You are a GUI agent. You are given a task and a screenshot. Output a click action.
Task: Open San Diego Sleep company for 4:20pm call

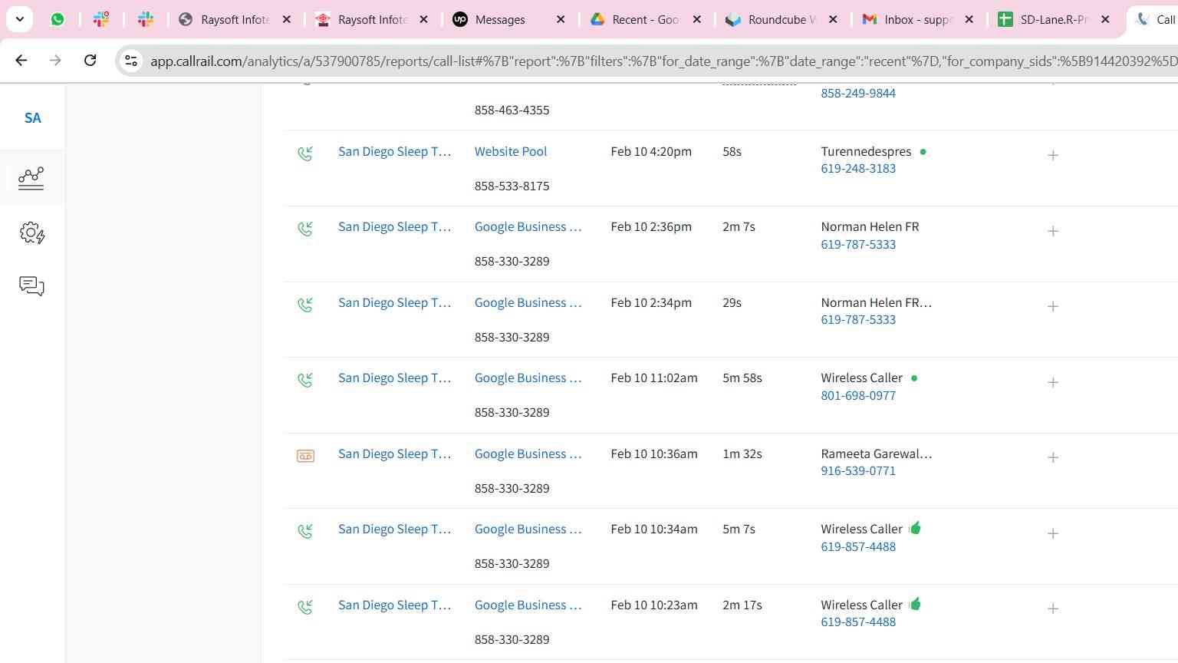(394, 151)
